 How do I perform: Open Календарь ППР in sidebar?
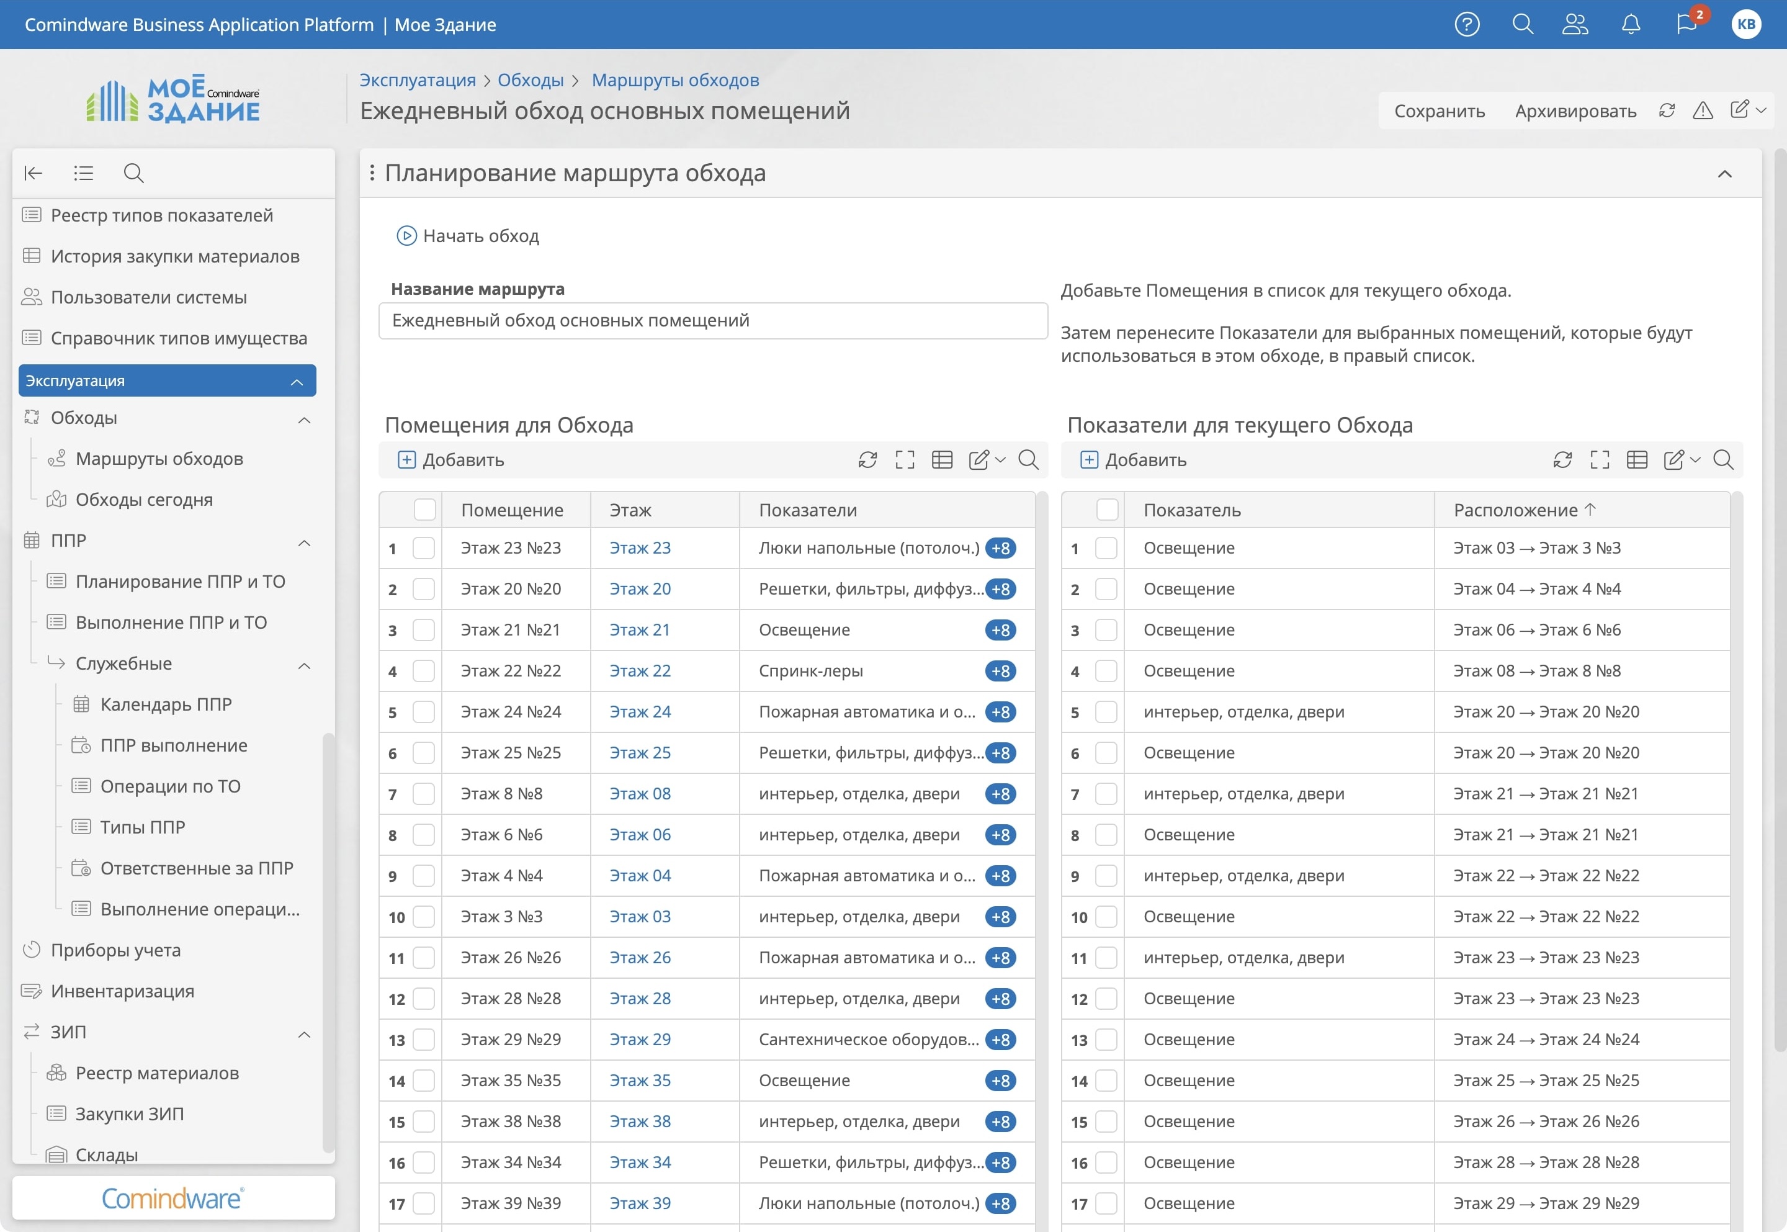click(166, 704)
